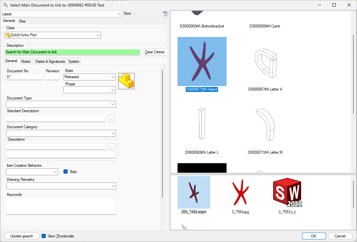This screenshot has width=357, height=242.
Task: Open the Dates & Signatures tab
Action: pos(50,61)
